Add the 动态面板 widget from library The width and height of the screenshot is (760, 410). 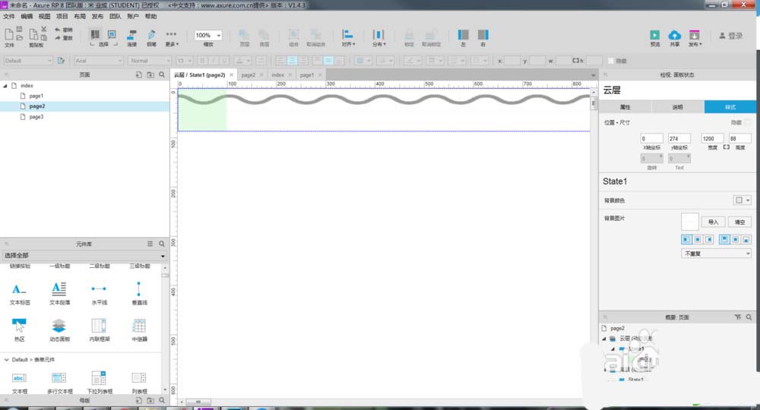tap(59, 330)
